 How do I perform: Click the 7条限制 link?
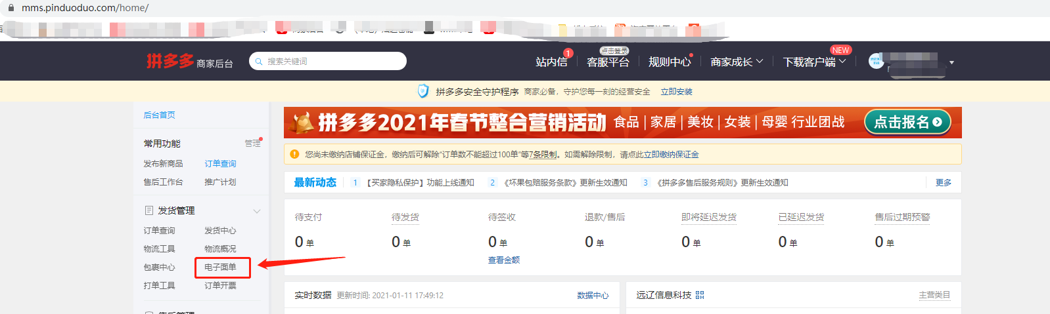click(543, 155)
